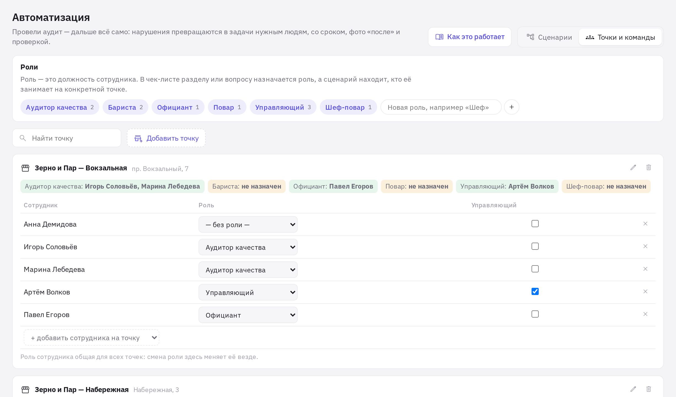
Task: Open role dropdown for Анна Демидова
Action: pyautogui.click(x=248, y=224)
